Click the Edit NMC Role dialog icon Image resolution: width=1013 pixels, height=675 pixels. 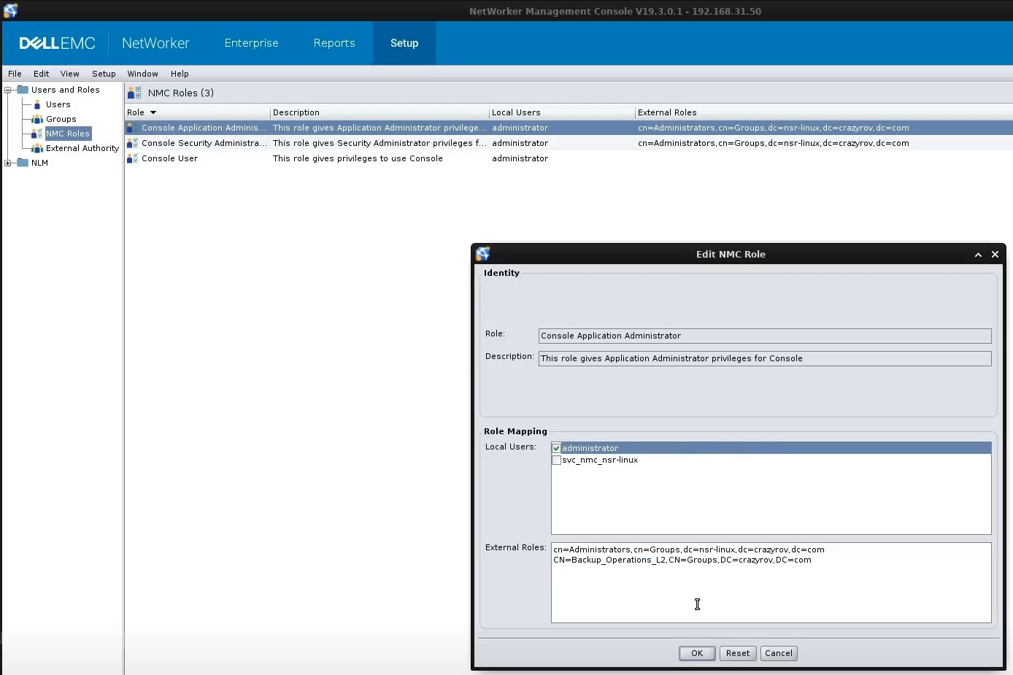point(482,254)
